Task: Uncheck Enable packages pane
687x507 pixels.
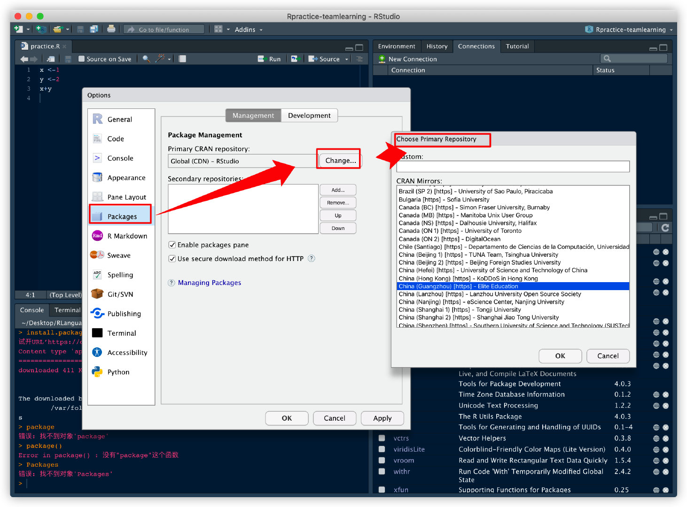Action: pos(172,245)
